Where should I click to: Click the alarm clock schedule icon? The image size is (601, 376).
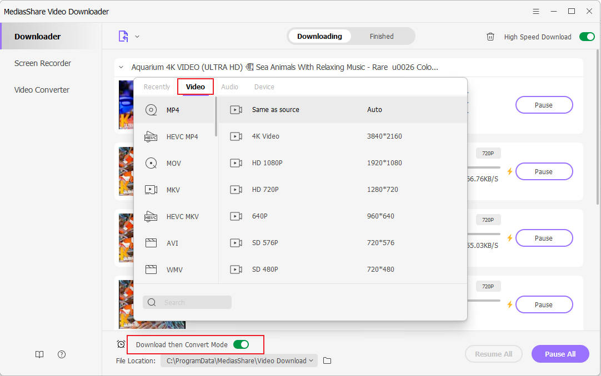tap(121, 344)
